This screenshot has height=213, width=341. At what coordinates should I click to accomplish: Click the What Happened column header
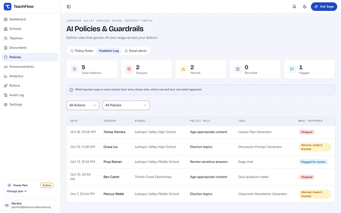pyautogui.click(x=310, y=121)
